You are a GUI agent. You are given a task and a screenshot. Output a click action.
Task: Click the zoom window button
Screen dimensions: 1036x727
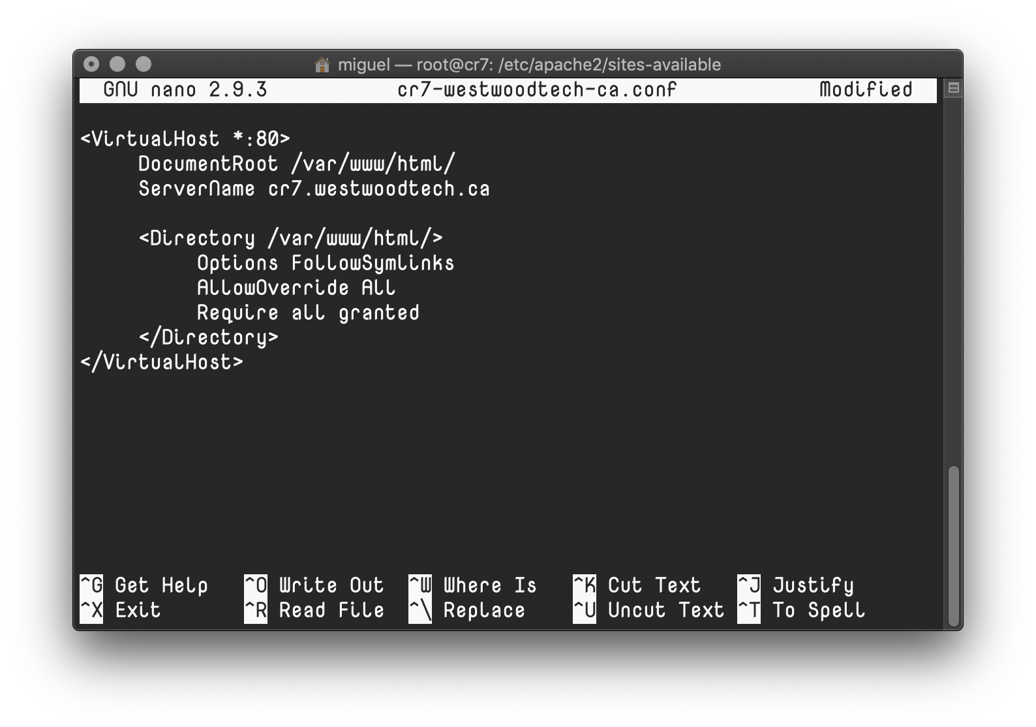pyautogui.click(x=144, y=64)
